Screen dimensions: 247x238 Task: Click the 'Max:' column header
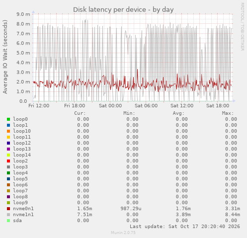point(228,113)
